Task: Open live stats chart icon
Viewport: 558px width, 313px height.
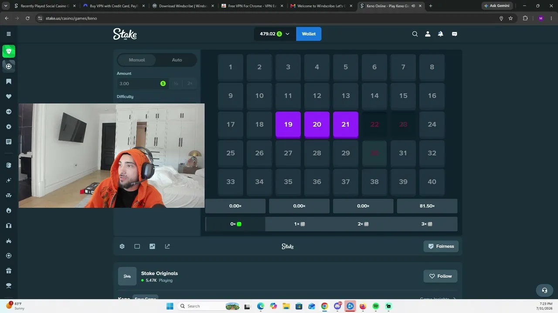Action: coord(152,246)
